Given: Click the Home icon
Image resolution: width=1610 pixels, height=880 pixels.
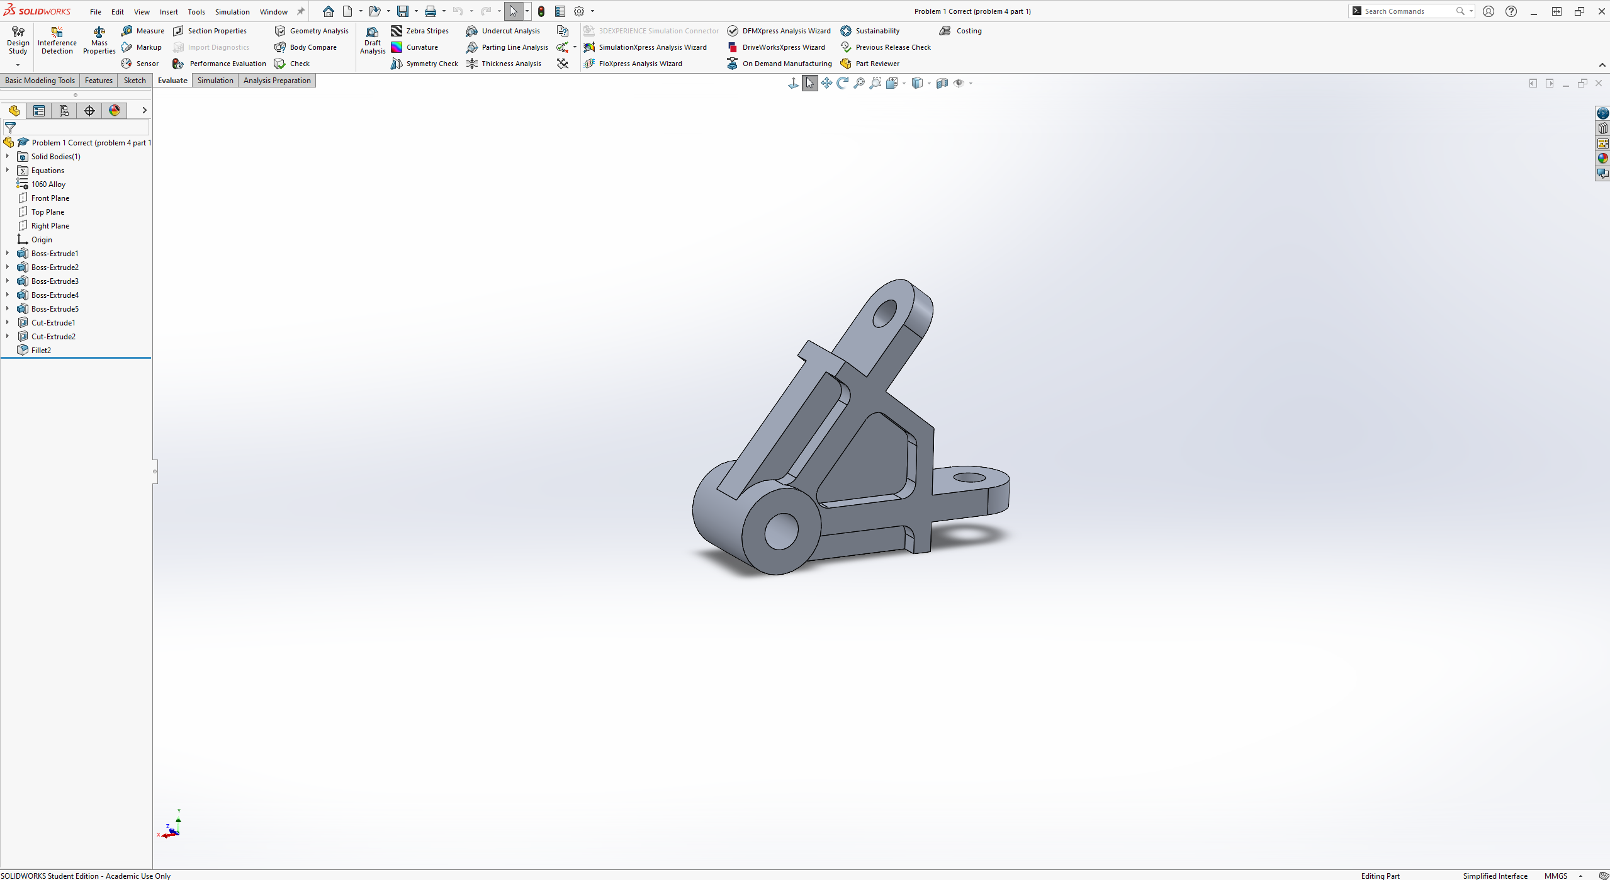Looking at the screenshot, I should point(329,11).
